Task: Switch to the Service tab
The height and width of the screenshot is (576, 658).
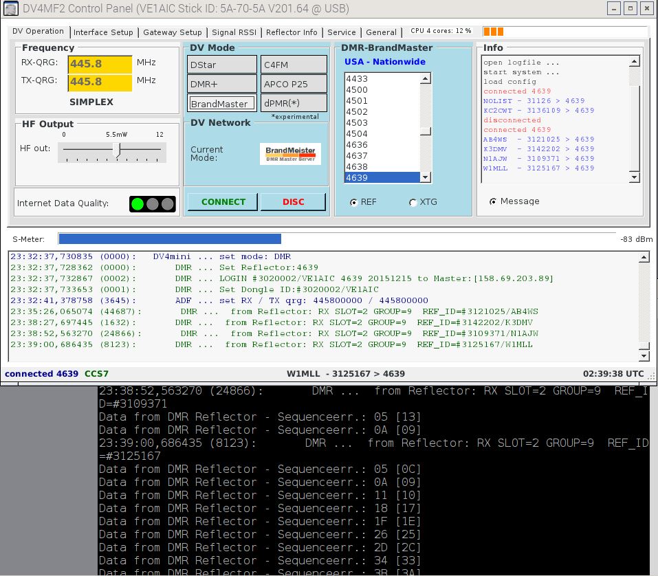Action: pyautogui.click(x=342, y=32)
